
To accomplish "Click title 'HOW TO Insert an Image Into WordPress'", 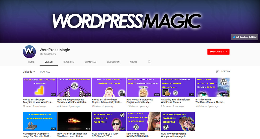I will (x=72, y=135).
